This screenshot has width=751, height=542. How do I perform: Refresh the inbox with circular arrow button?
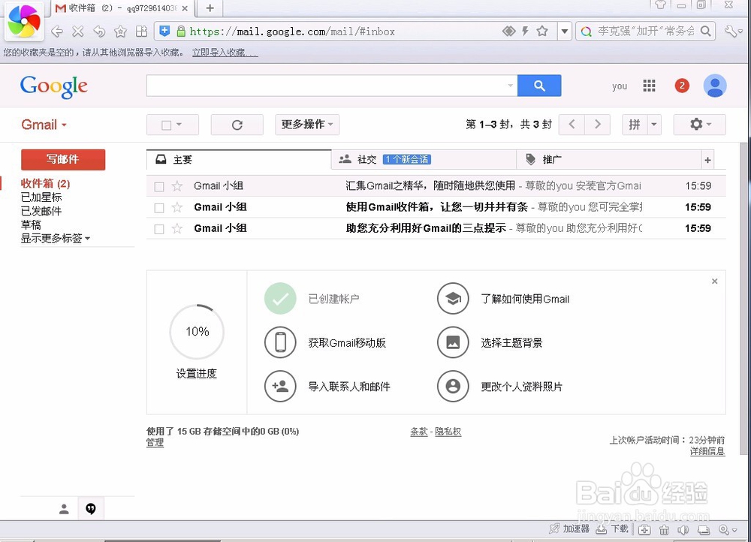(237, 125)
